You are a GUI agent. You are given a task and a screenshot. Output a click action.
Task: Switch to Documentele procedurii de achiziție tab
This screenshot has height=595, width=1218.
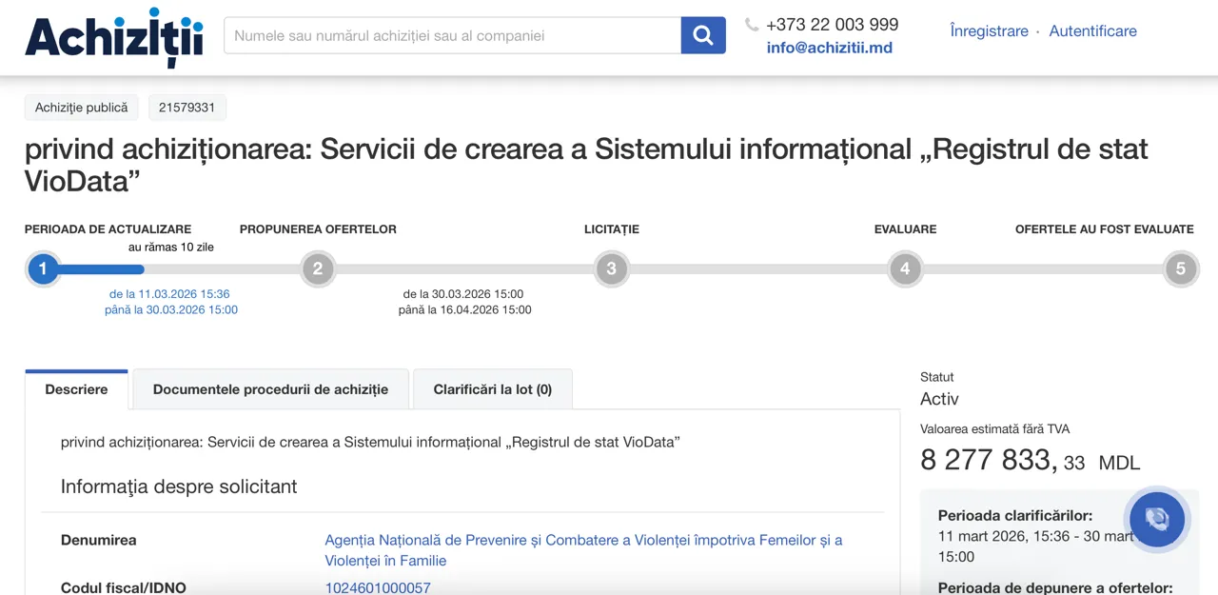click(270, 389)
